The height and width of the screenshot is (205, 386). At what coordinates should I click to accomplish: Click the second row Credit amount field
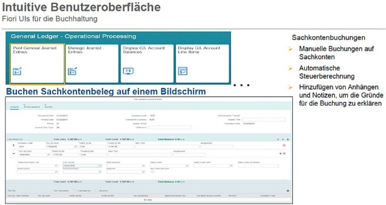tap(94, 155)
